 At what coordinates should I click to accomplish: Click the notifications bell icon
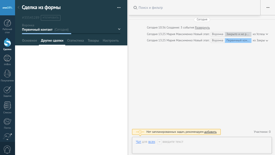8,149
